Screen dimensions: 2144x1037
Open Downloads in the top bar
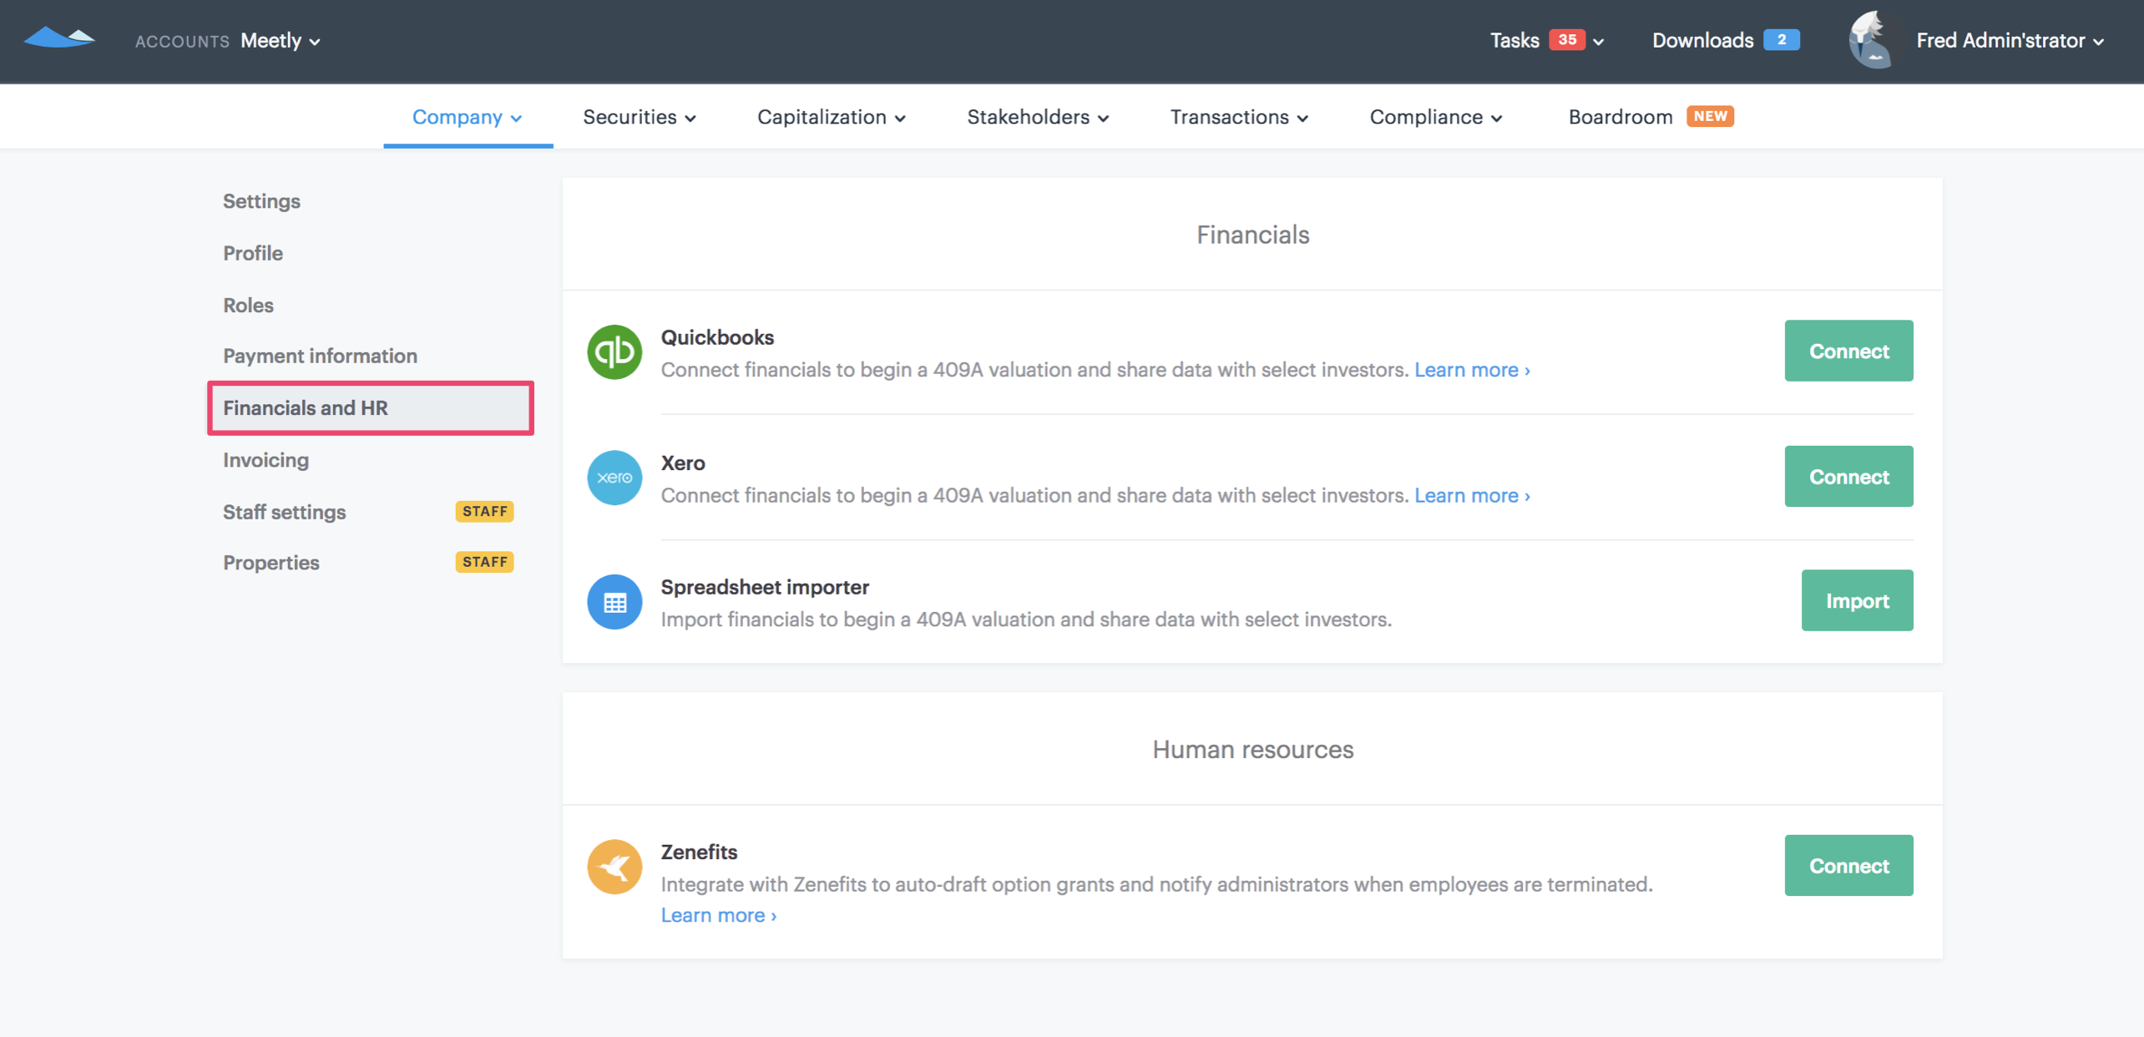(1702, 40)
